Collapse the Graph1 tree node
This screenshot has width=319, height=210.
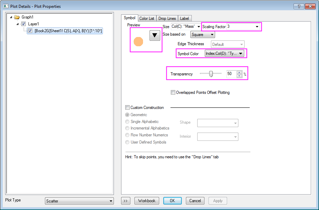[12, 17]
